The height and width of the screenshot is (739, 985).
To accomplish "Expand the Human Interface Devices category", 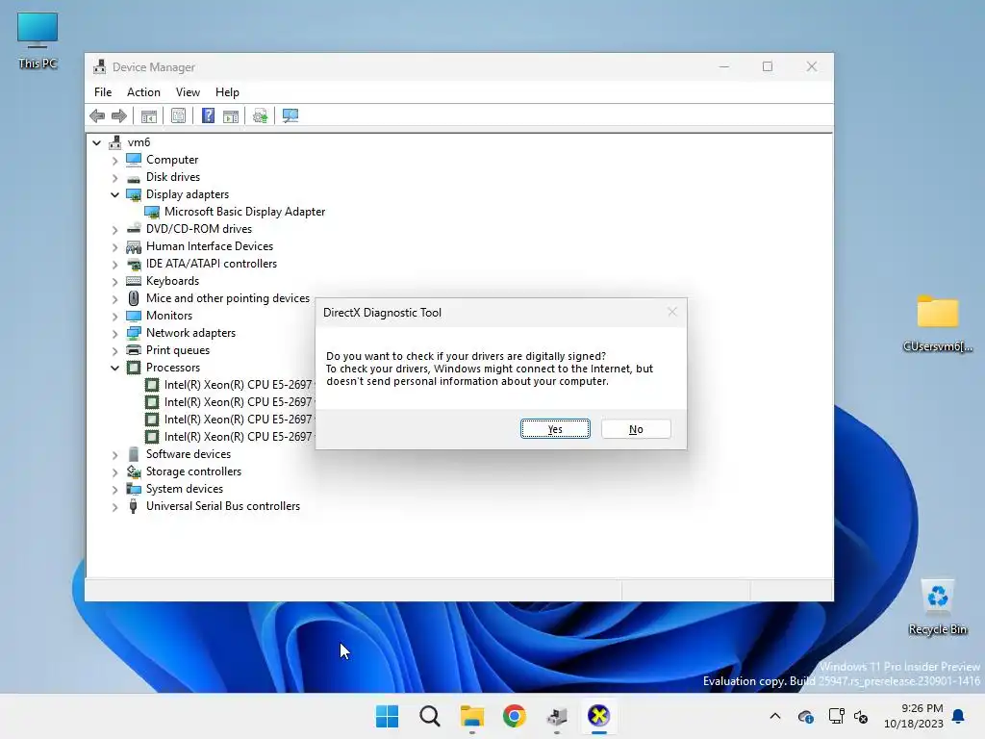I will pos(115,247).
